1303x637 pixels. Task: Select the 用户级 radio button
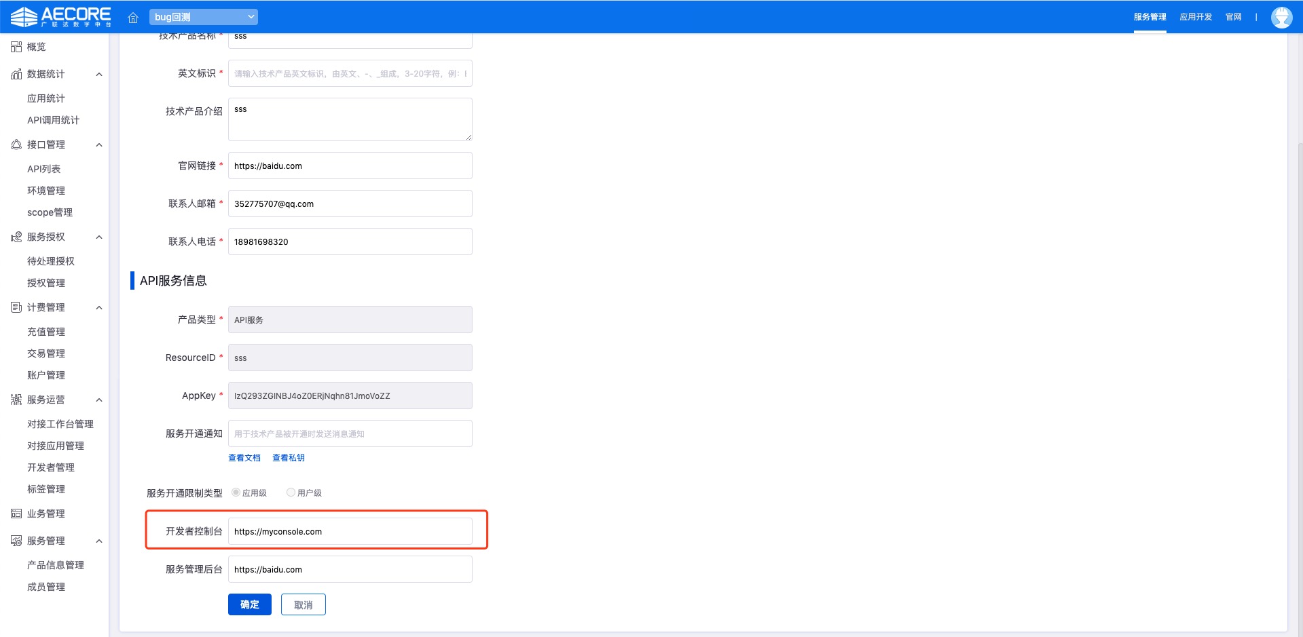click(291, 493)
